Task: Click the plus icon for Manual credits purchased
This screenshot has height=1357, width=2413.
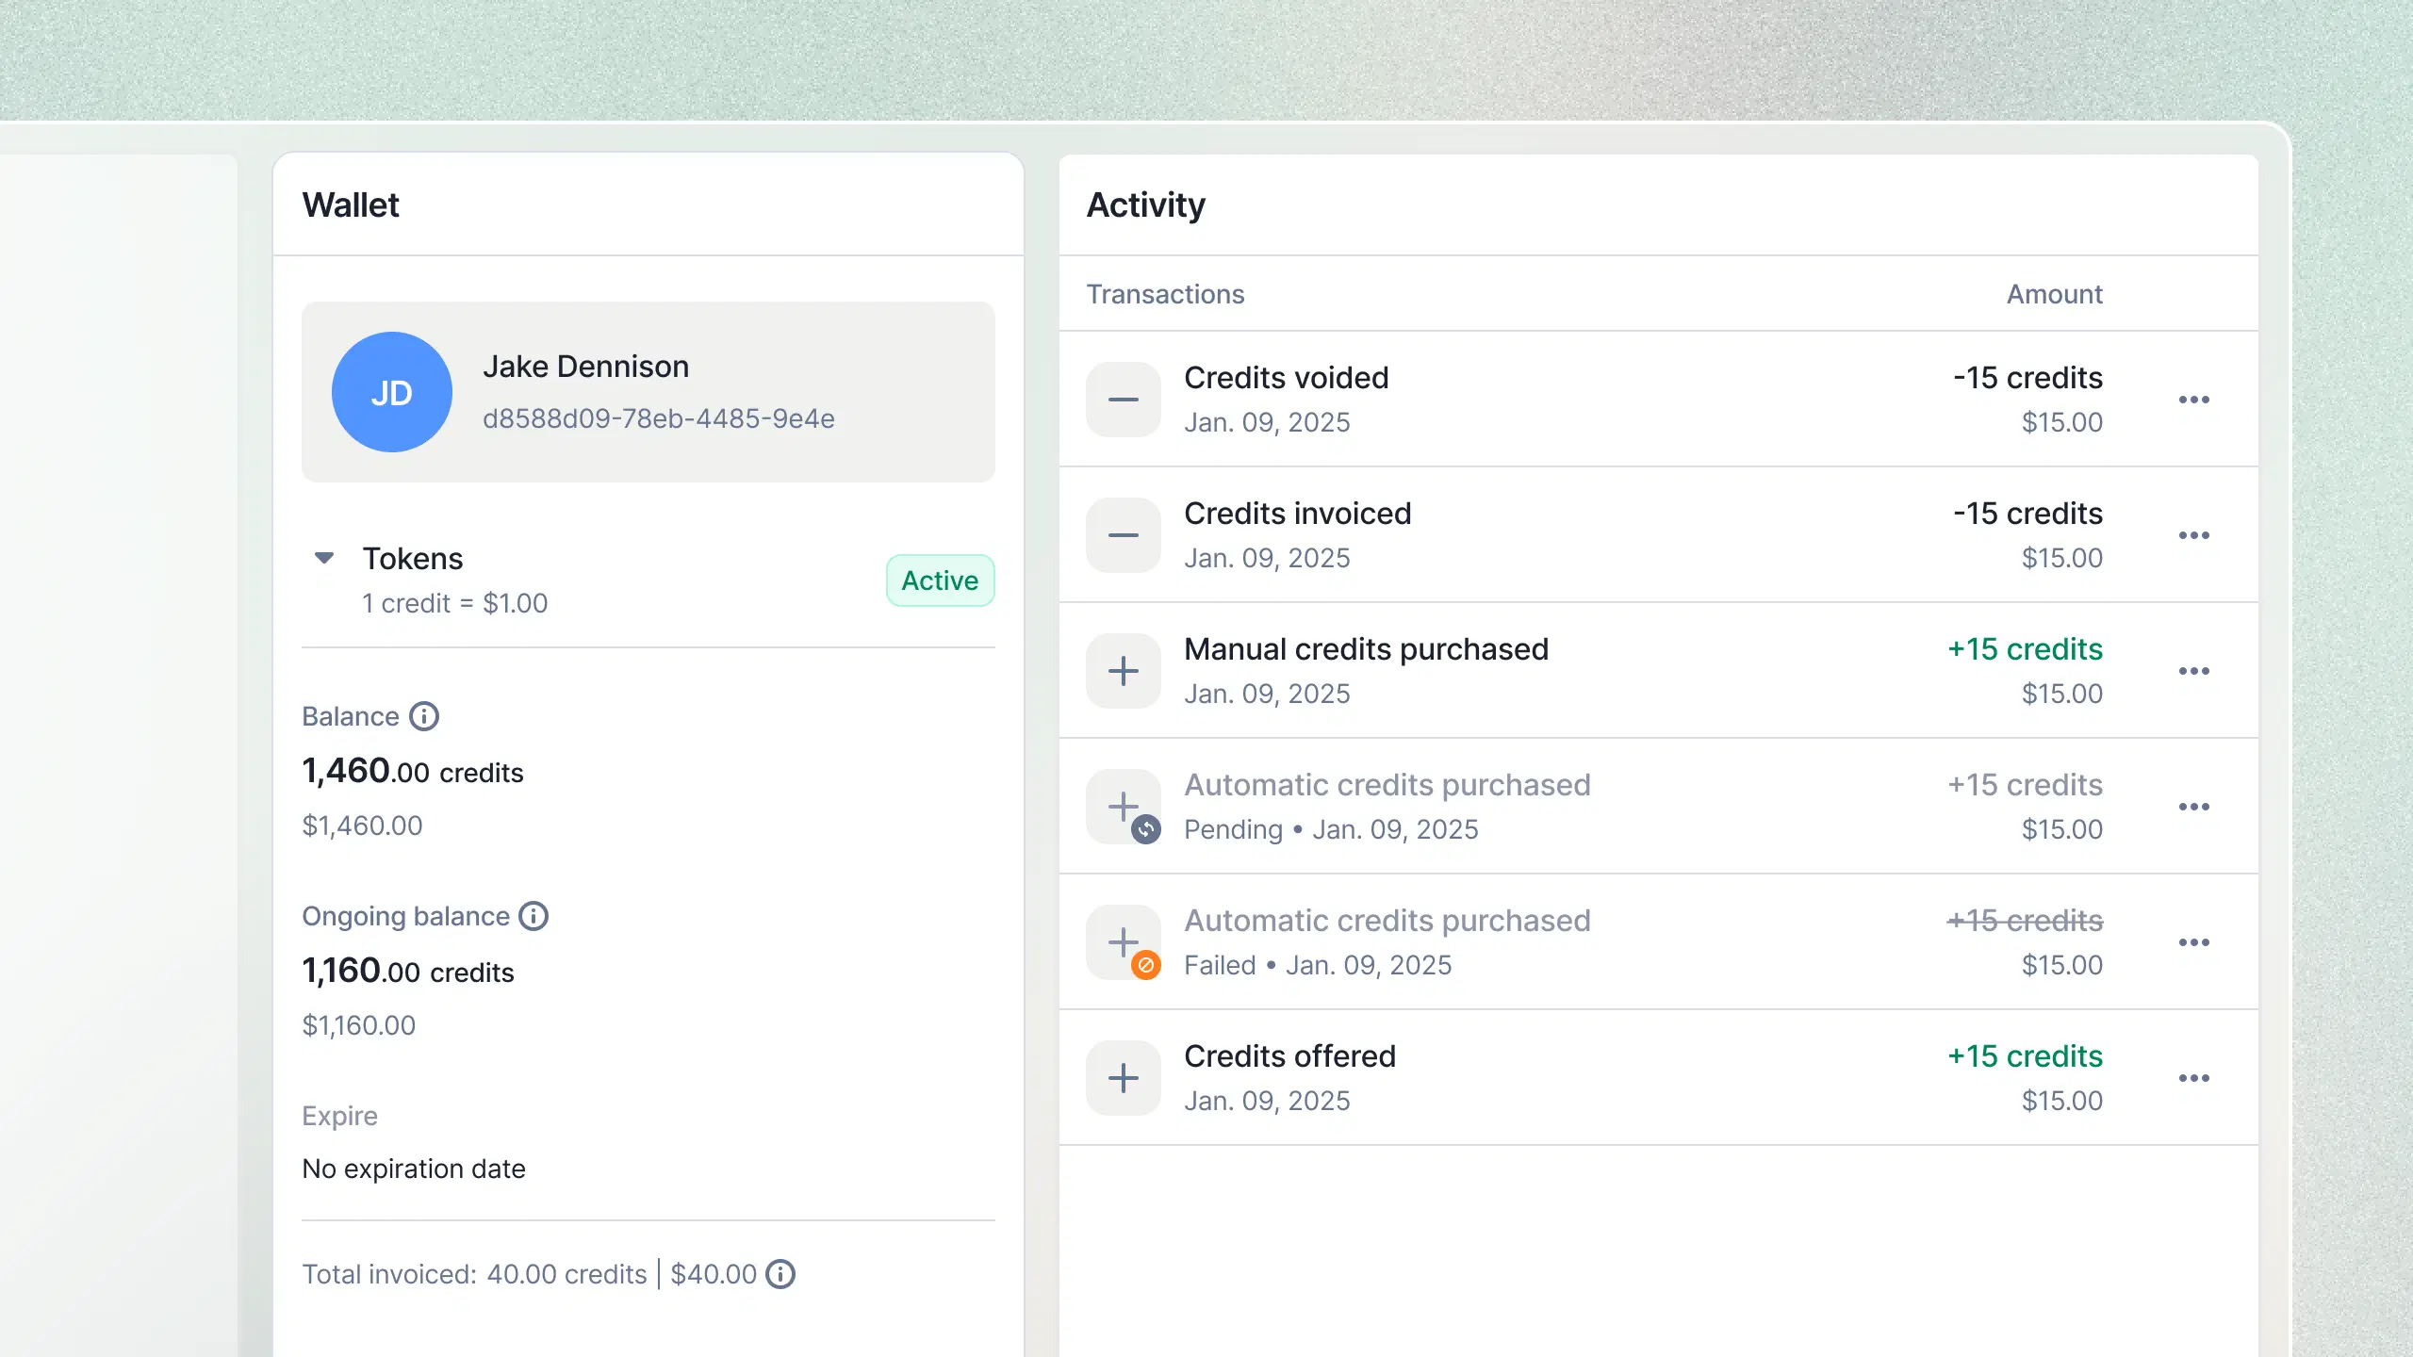Action: pyautogui.click(x=1123, y=671)
